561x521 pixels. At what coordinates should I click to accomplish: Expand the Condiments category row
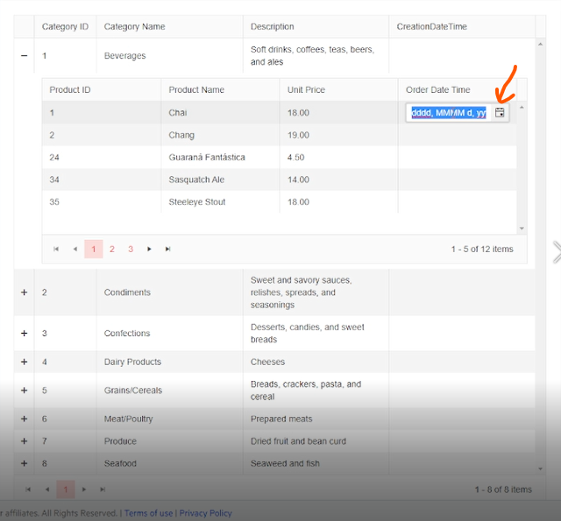[24, 292]
